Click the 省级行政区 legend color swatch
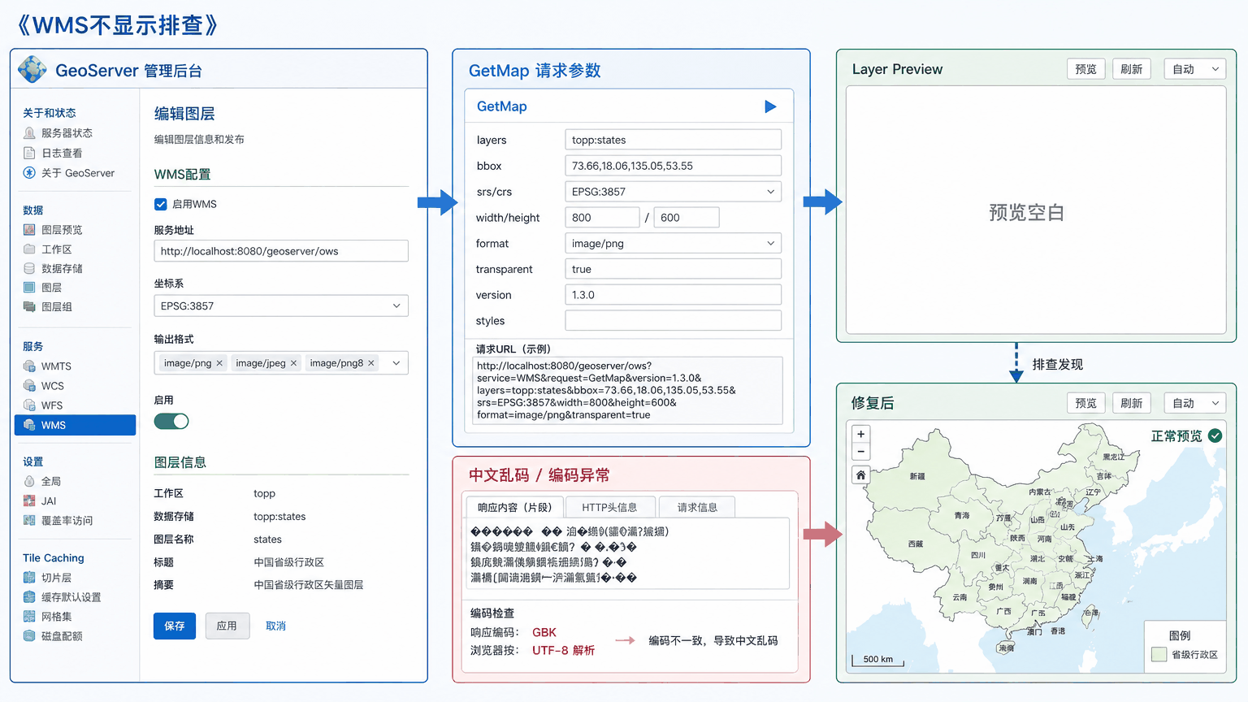This screenshot has height=702, width=1248. coord(1159,655)
